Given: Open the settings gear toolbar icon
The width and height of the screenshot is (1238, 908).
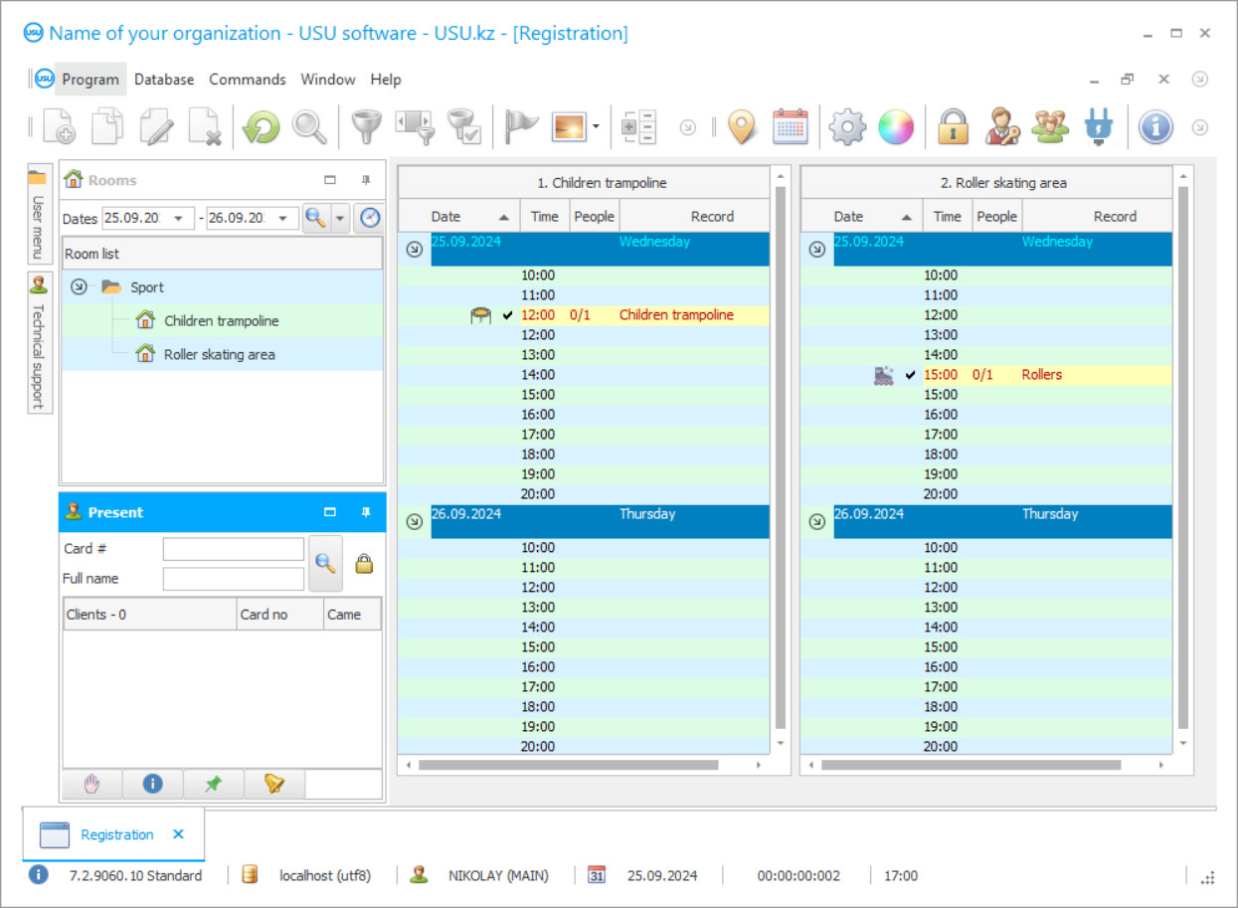Looking at the screenshot, I should tap(847, 126).
